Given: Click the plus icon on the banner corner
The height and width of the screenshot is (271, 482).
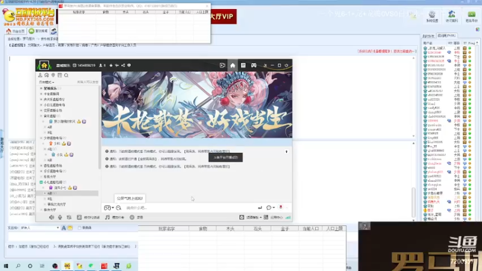Looking at the screenshot, I should 289,75.
